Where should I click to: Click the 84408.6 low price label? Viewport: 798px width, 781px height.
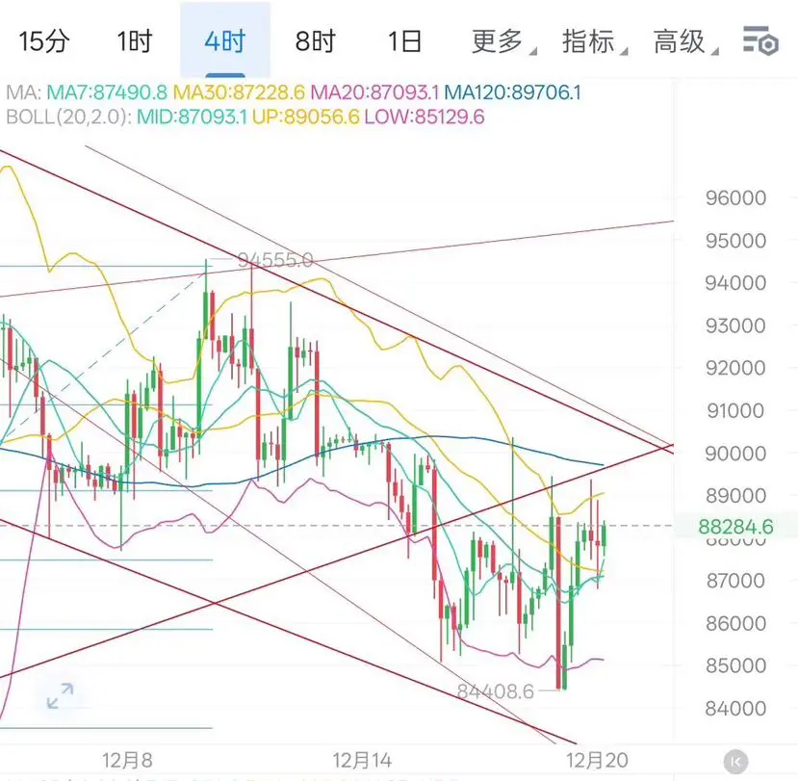pyautogui.click(x=495, y=690)
